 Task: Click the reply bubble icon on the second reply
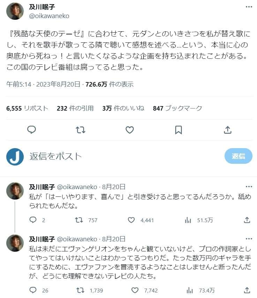point(33,289)
